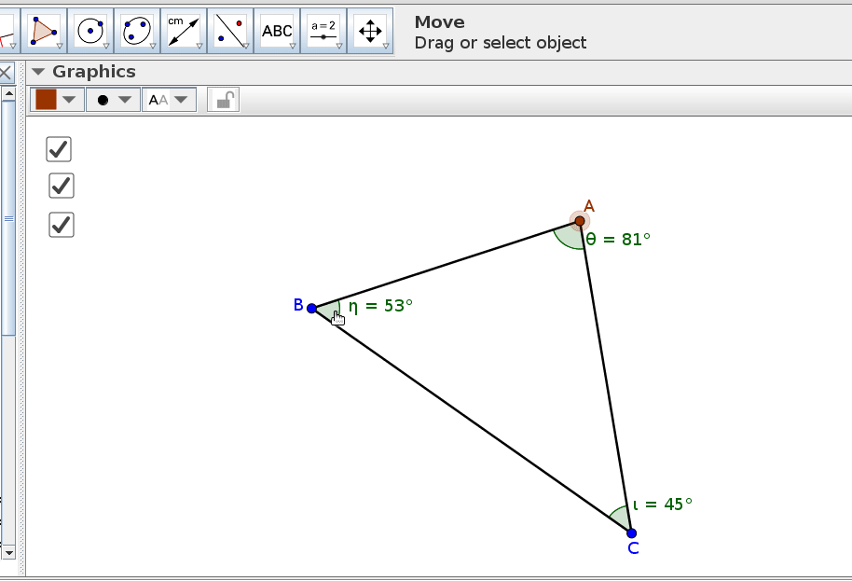The width and height of the screenshot is (852, 581).
Task: Click the angle label ι = 45°
Action: pyautogui.click(x=663, y=505)
